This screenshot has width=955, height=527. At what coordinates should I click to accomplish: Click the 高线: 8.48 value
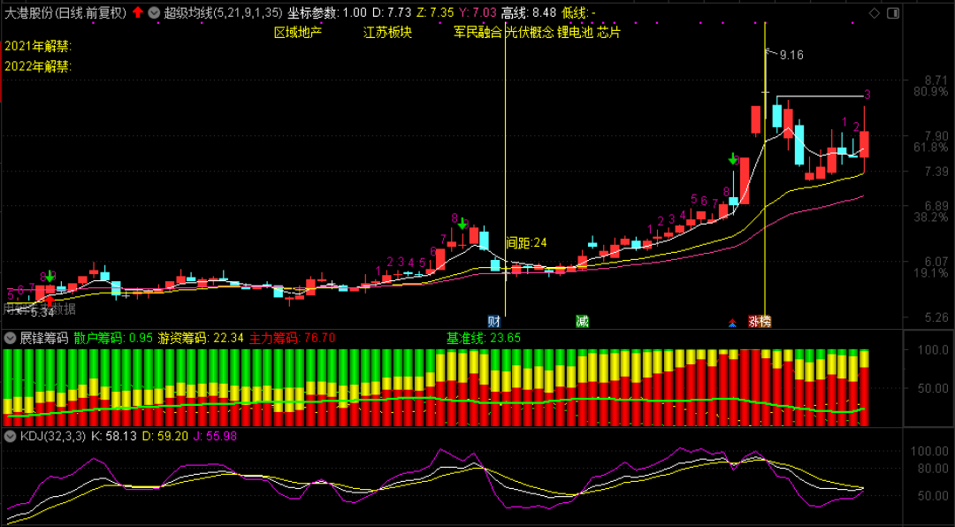click(529, 12)
